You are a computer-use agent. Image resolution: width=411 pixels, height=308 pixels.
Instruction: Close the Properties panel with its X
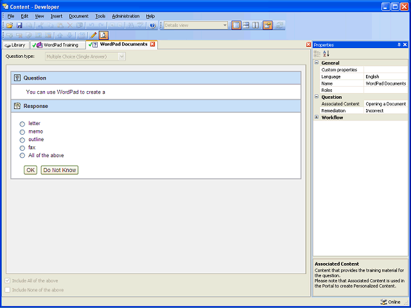pos(405,45)
